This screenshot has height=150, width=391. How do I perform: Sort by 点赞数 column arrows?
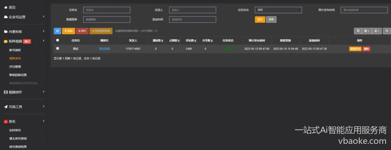pyautogui.click(x=179, y=41)
